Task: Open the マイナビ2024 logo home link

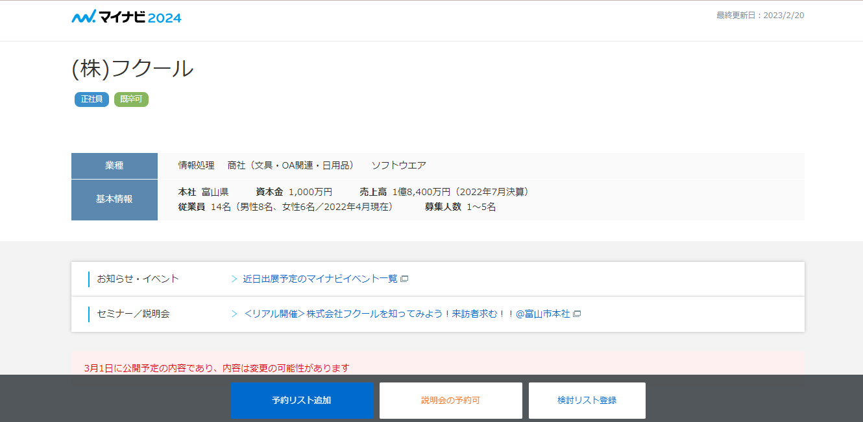Action: click(x=127, y=17)
